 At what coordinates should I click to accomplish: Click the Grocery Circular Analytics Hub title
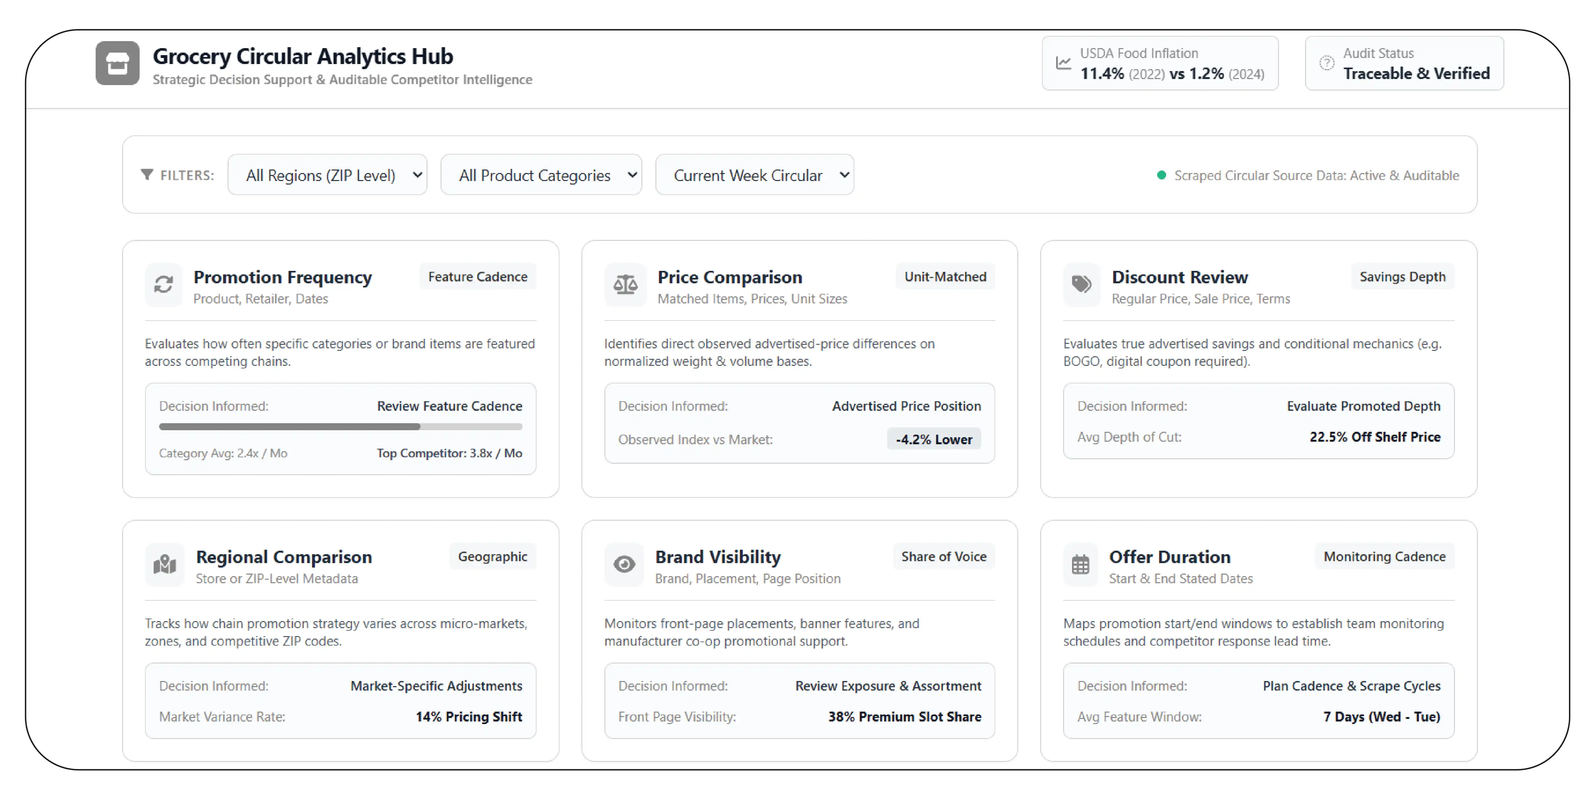point(303,56)
